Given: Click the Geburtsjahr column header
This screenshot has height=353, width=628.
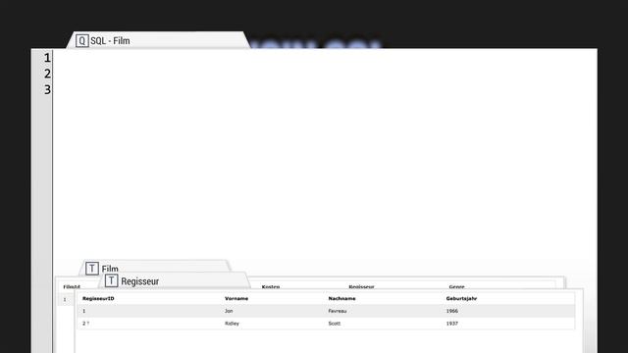Looking at the screenshot, I should pyautogui.click(x=461, y=298).
